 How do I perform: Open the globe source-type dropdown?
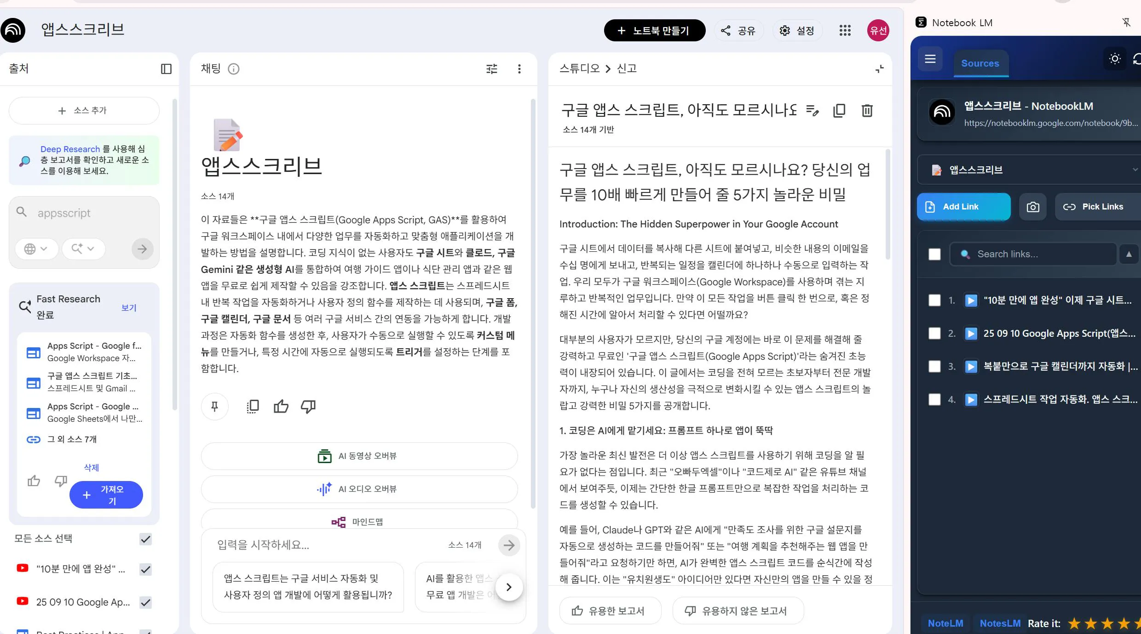(36, 249)
